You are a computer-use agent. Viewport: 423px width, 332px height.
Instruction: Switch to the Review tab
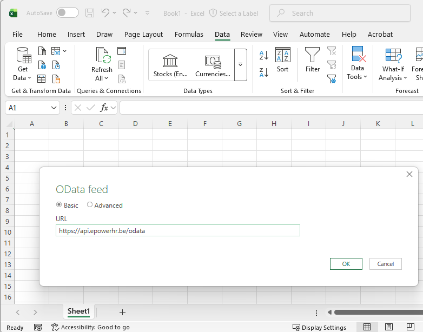252,35
